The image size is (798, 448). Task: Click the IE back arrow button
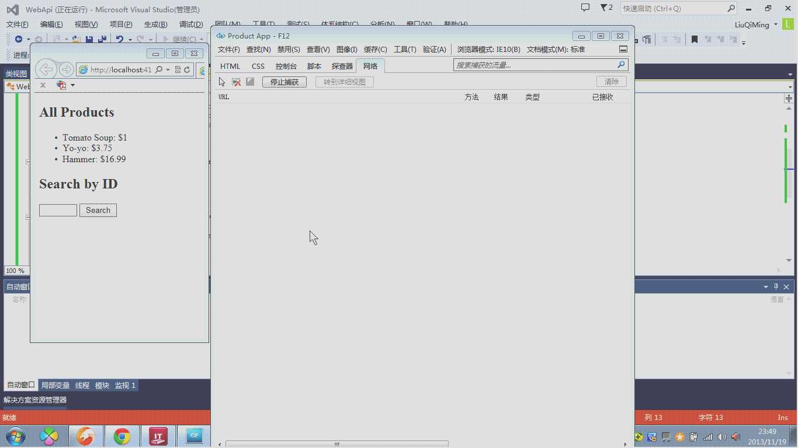pos(46,69)
